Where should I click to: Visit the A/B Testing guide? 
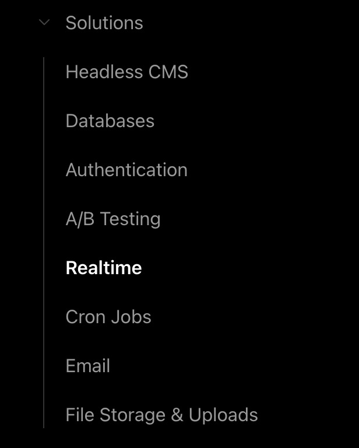113,219
